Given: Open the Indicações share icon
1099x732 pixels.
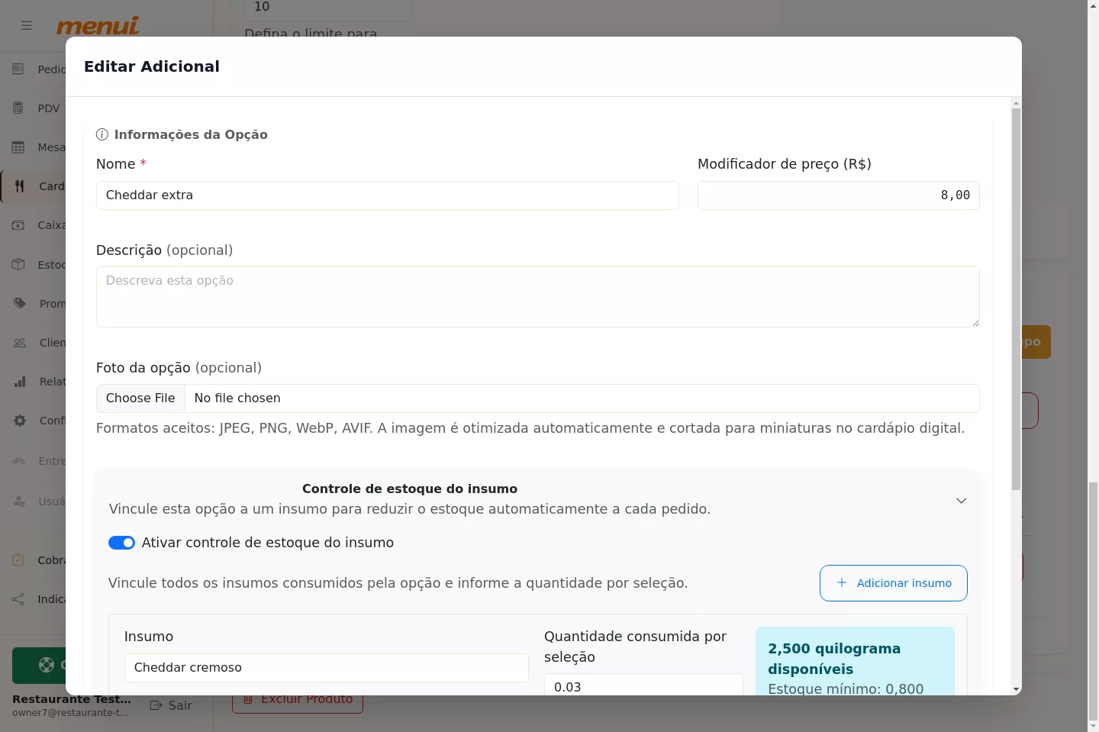Looking at the screenshot, I should click(18, 599).
